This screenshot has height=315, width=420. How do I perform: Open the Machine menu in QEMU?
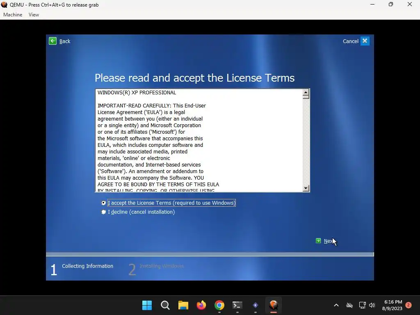13,15
